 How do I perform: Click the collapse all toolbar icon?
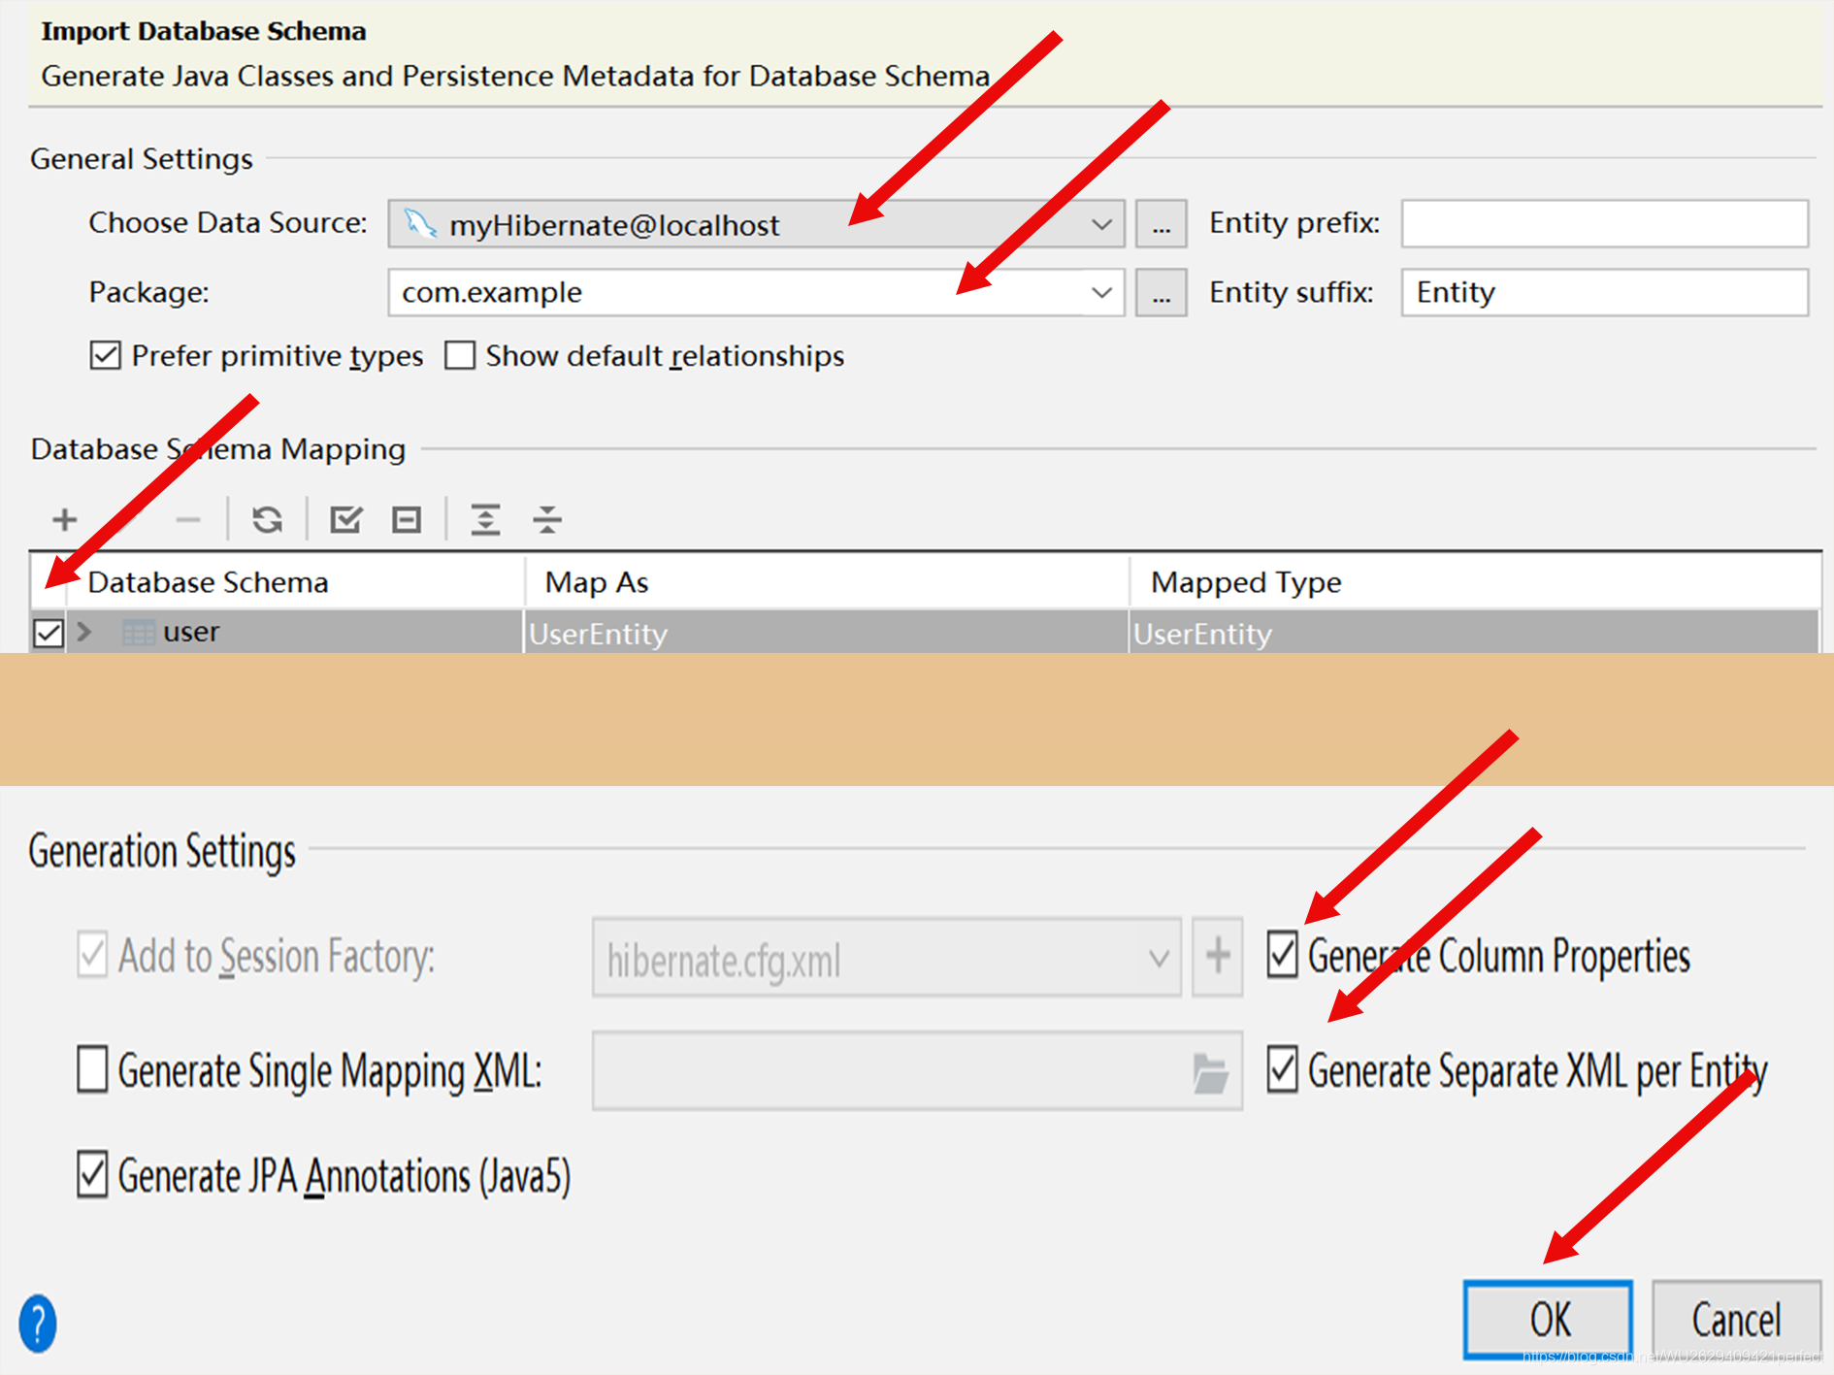coord(547,520)
